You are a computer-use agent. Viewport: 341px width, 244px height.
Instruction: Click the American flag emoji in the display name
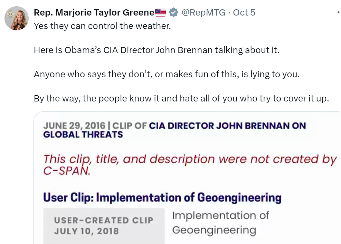point(159,12)
